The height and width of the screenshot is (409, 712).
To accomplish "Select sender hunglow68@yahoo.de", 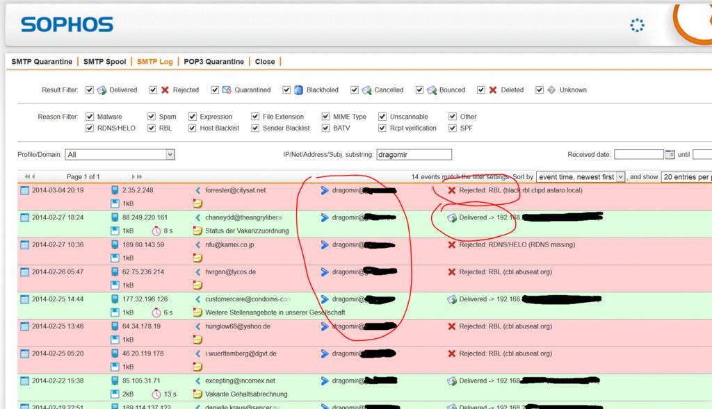I will click(x=238, y=326).
